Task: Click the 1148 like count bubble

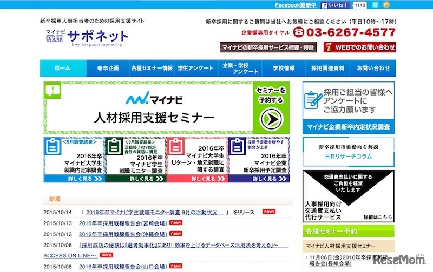Action: (x=360, y=5)
